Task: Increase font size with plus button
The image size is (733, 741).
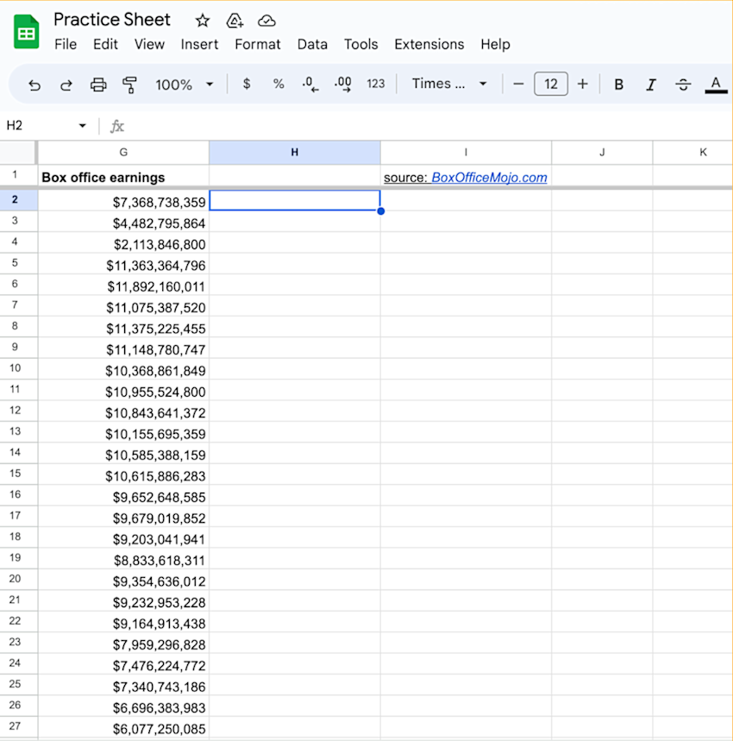Action: click(582, 84)
